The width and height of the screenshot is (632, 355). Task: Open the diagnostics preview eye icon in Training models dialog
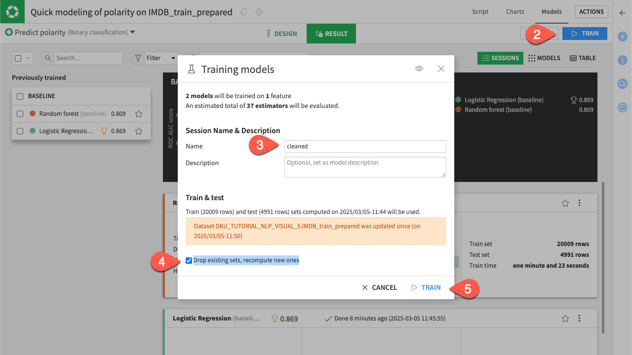pyautogui.click(x=419, y=69)
